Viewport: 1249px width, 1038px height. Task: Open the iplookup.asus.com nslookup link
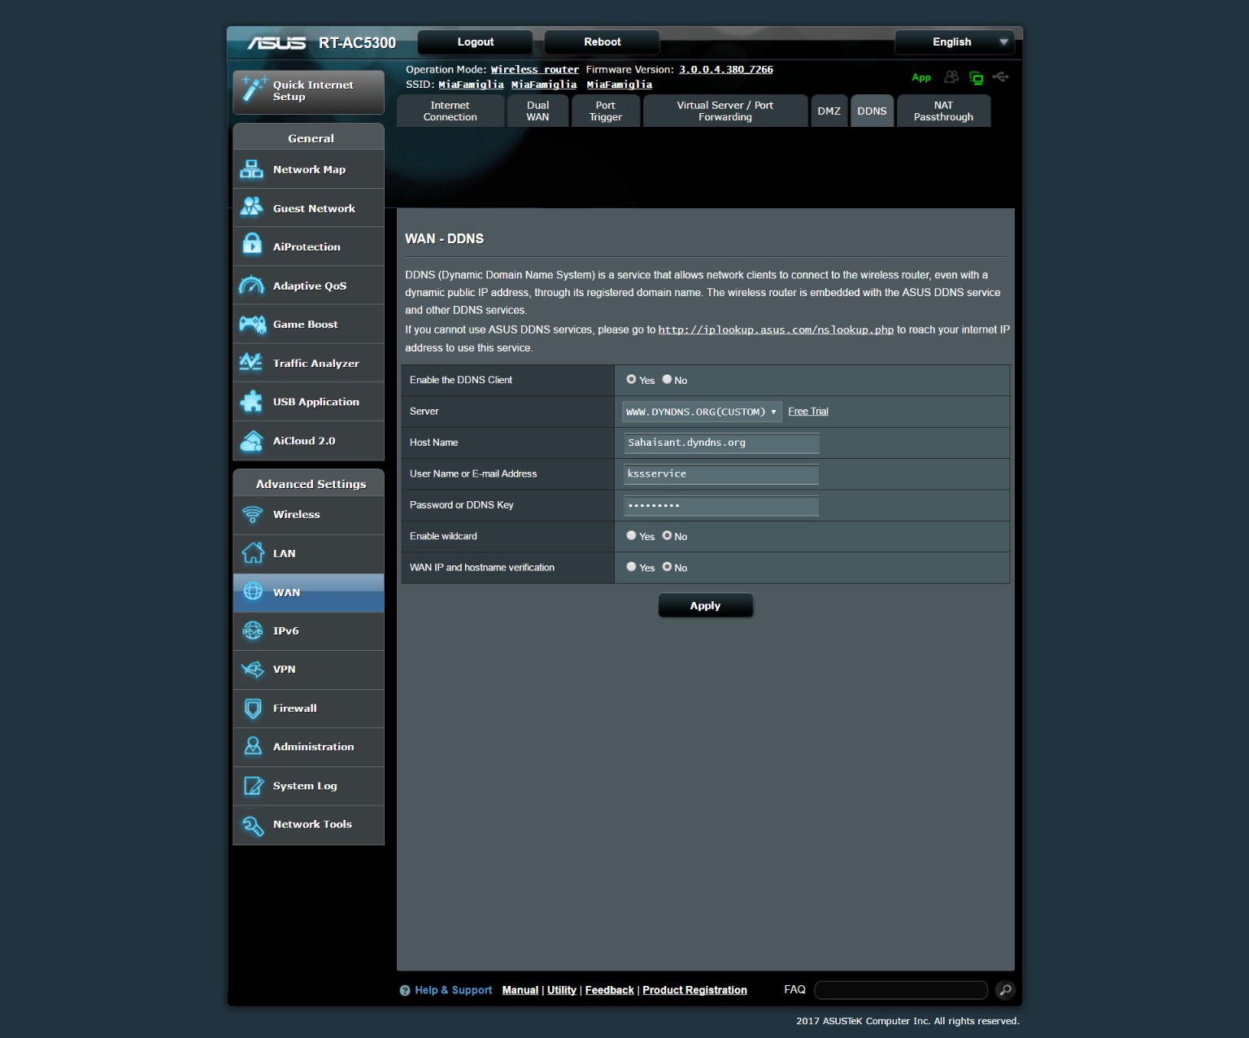pyautogui.click(x=776, y=329)
